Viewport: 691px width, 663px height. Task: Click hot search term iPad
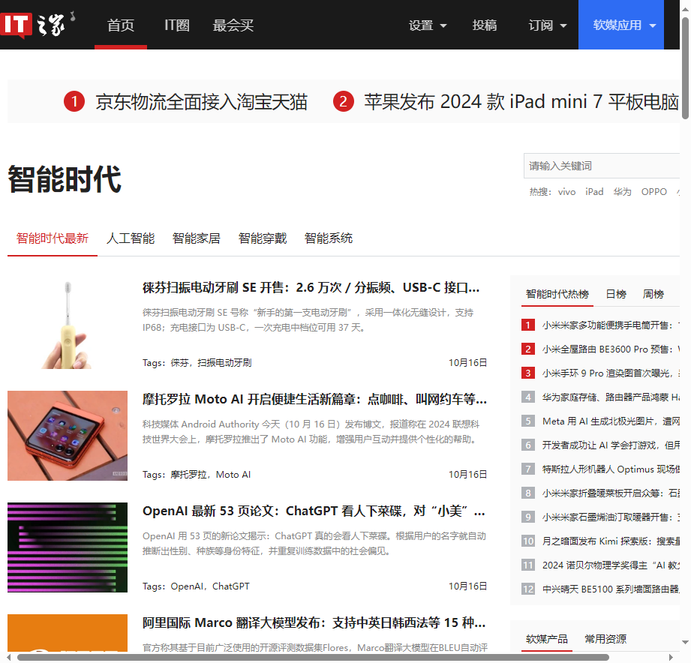(x=594, y=192)
